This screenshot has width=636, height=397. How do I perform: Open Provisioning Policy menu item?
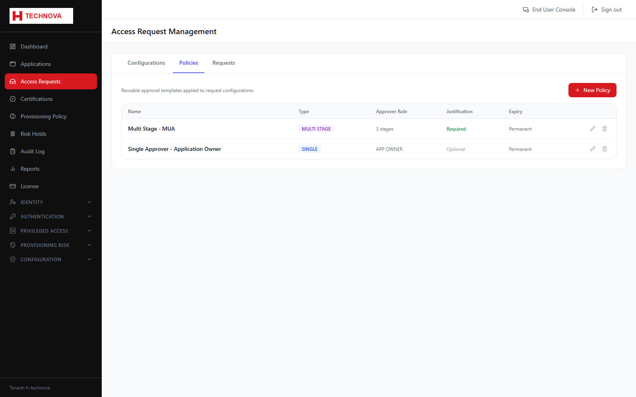click(x=51, y=116)
